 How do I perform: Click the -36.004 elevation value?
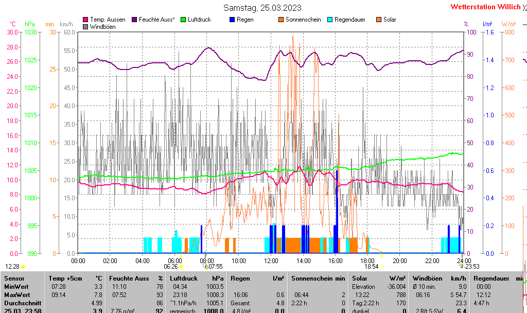tap(397, 287)
